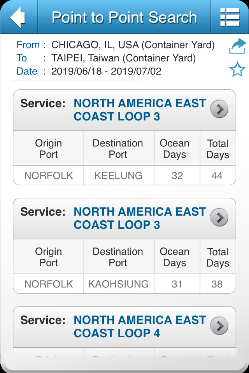Expand second North America East Coast Loop 3 chevron

click(x=219, y=218)
